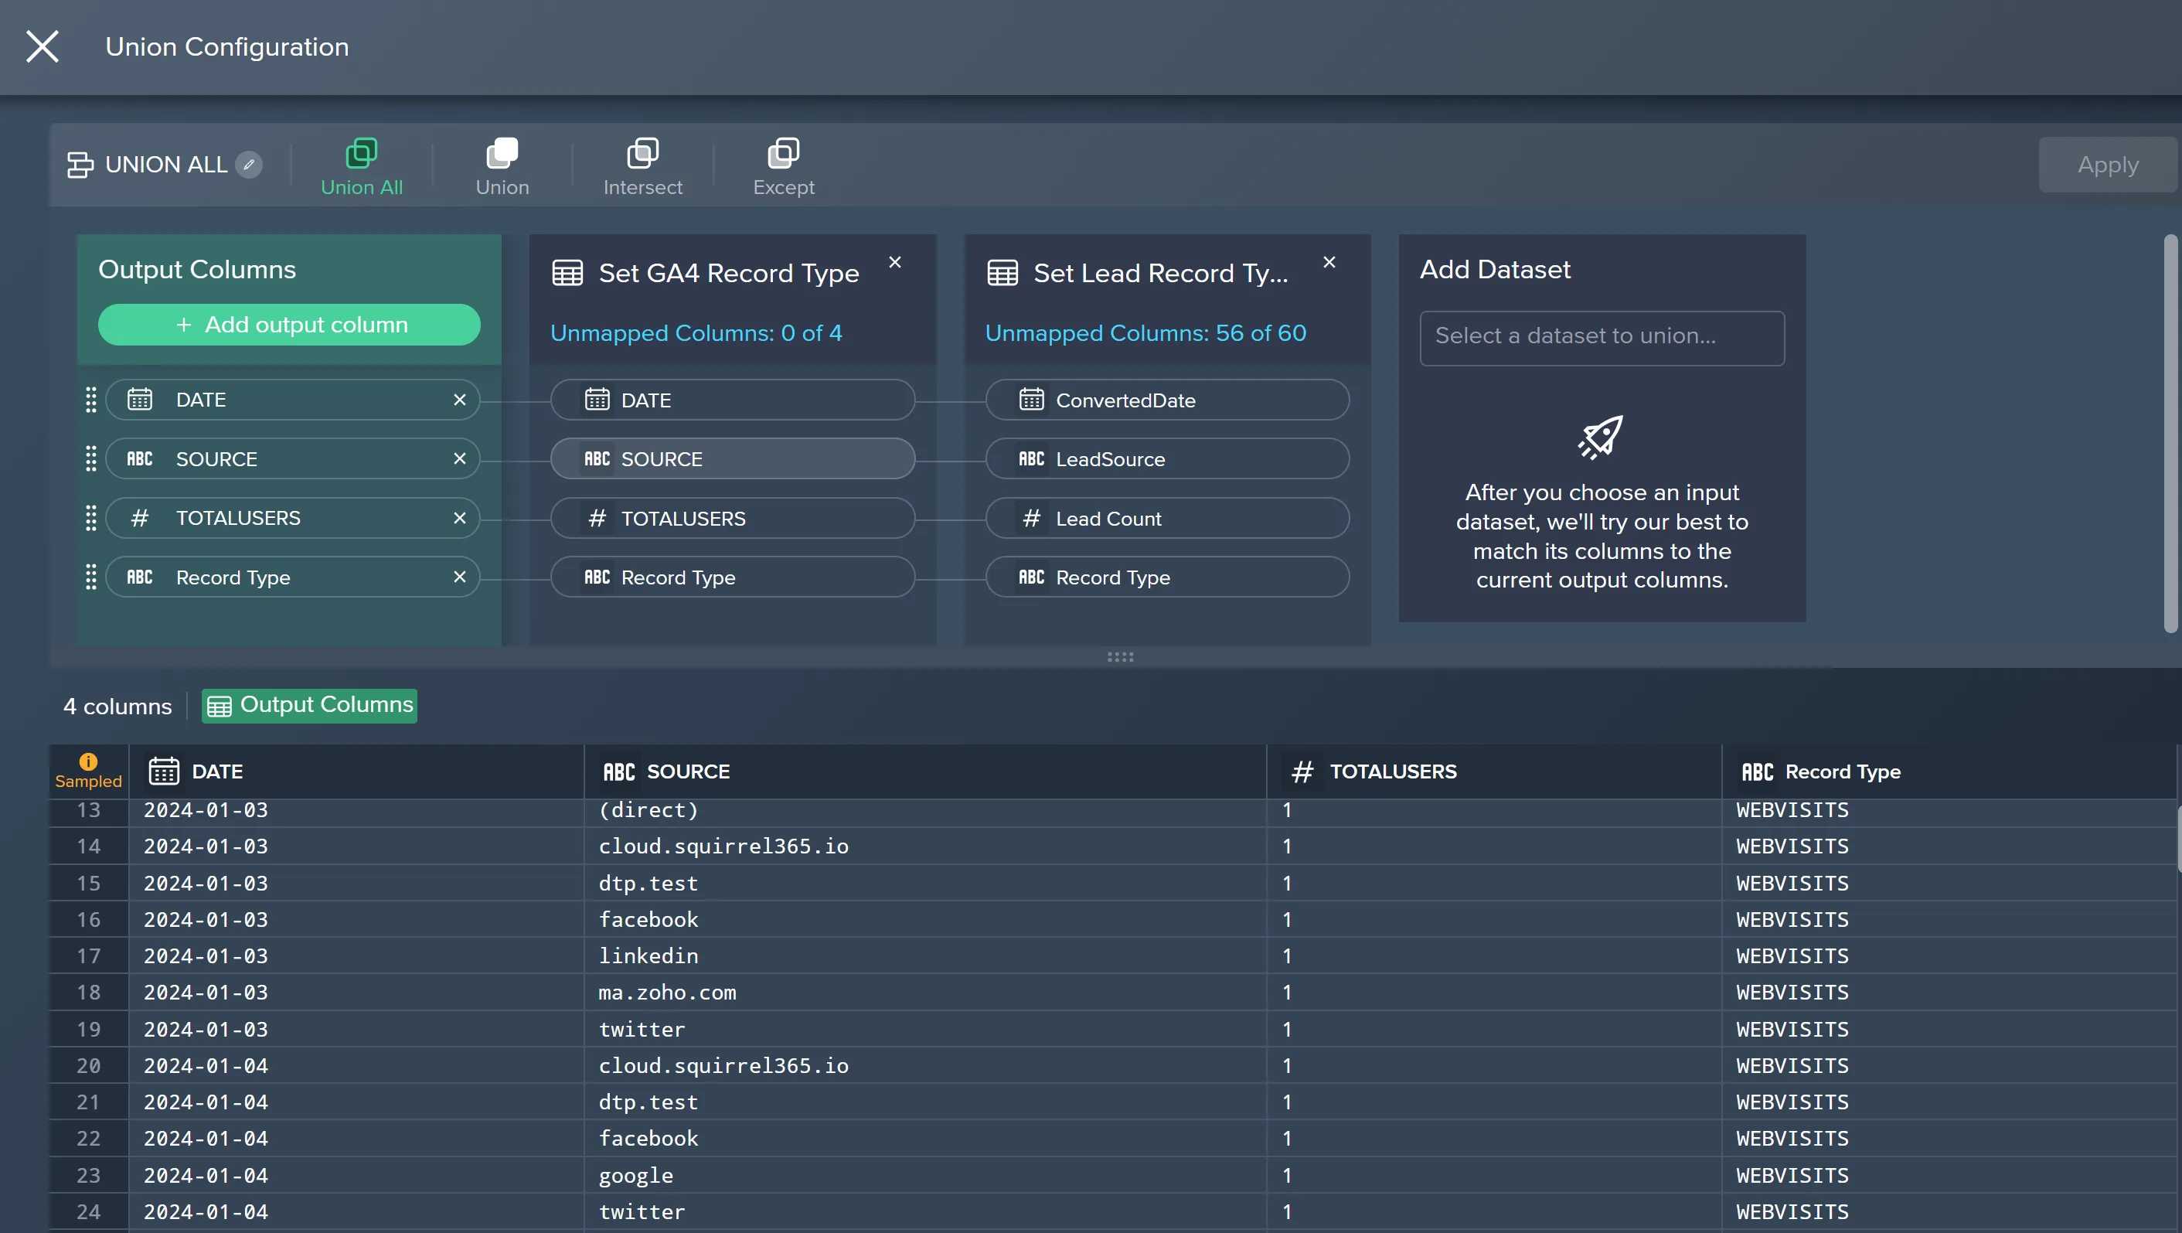Click drag handle of DATE output column
This screenshot has height=1233, width=2182.
point(91,400)
